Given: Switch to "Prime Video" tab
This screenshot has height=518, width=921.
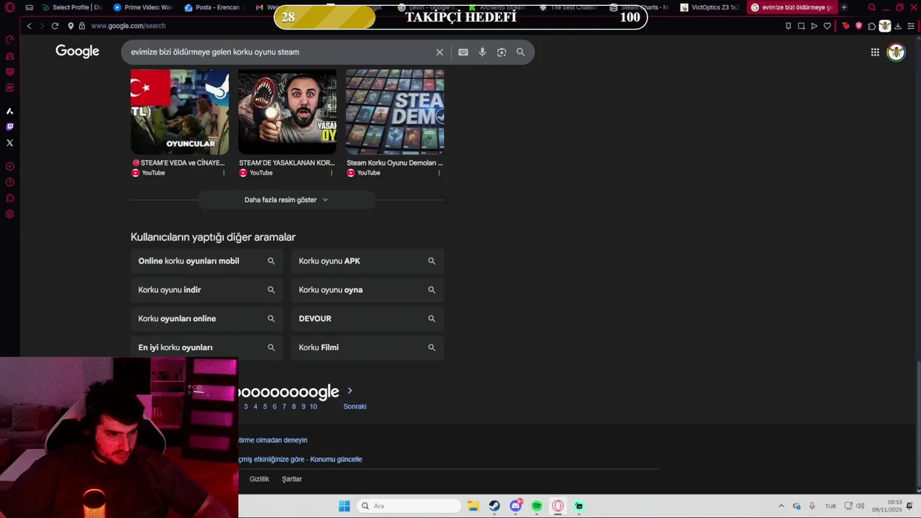Looking at the screenshot, I should click(x=142, y=7).
